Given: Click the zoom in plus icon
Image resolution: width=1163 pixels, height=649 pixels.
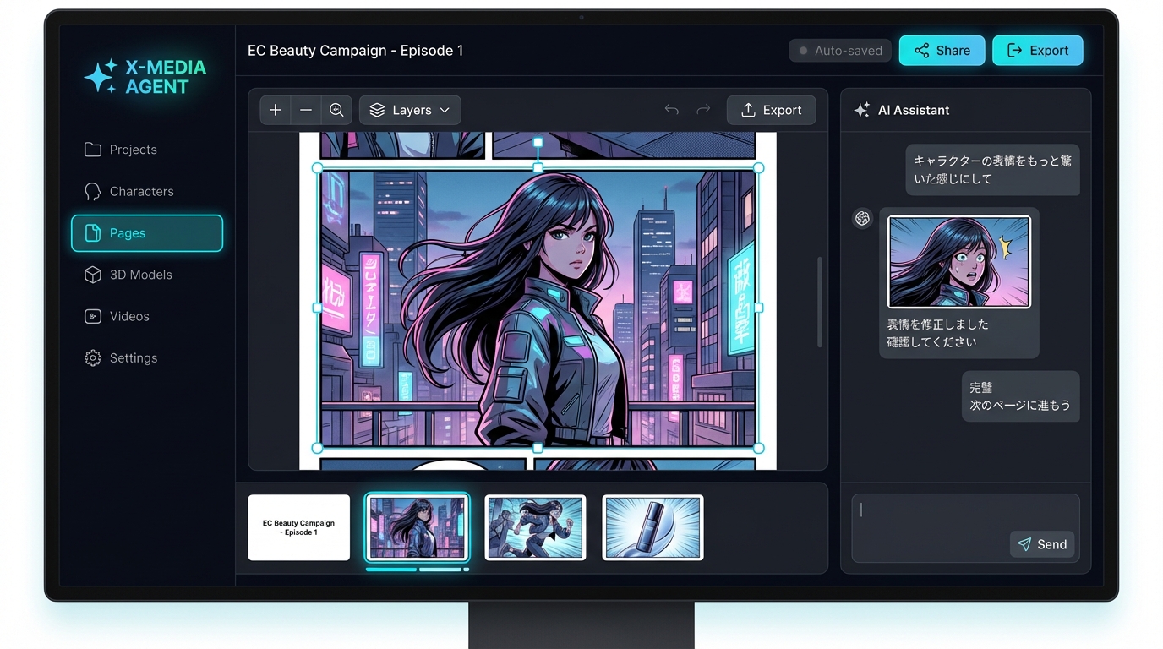Looking at the screenshot, I should pyautogui.click(x=274, y=109).
